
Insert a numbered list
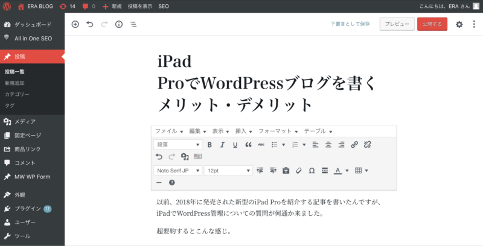click(x=295, y=145)
